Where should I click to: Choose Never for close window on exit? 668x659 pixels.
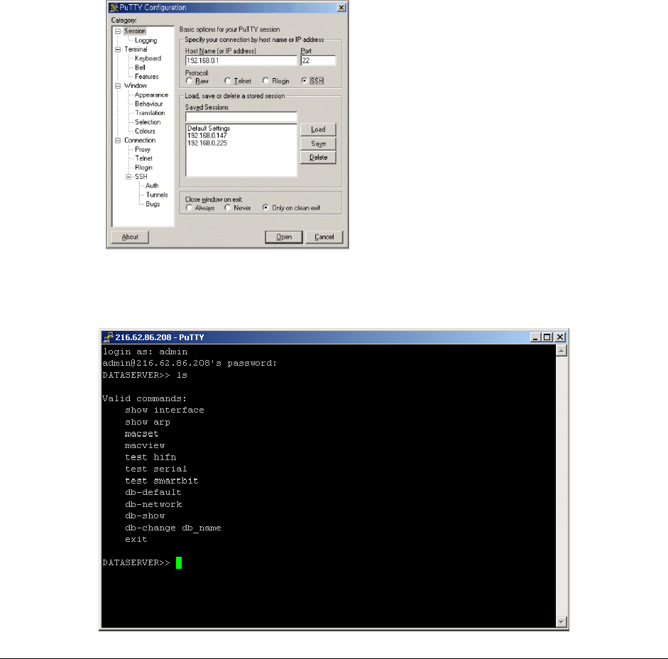pyautogui.click(x=227, y=207)
